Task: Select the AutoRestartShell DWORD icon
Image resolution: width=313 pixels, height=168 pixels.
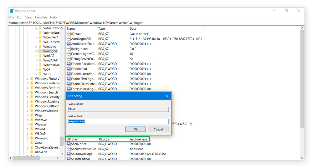Action: (69, 44)
